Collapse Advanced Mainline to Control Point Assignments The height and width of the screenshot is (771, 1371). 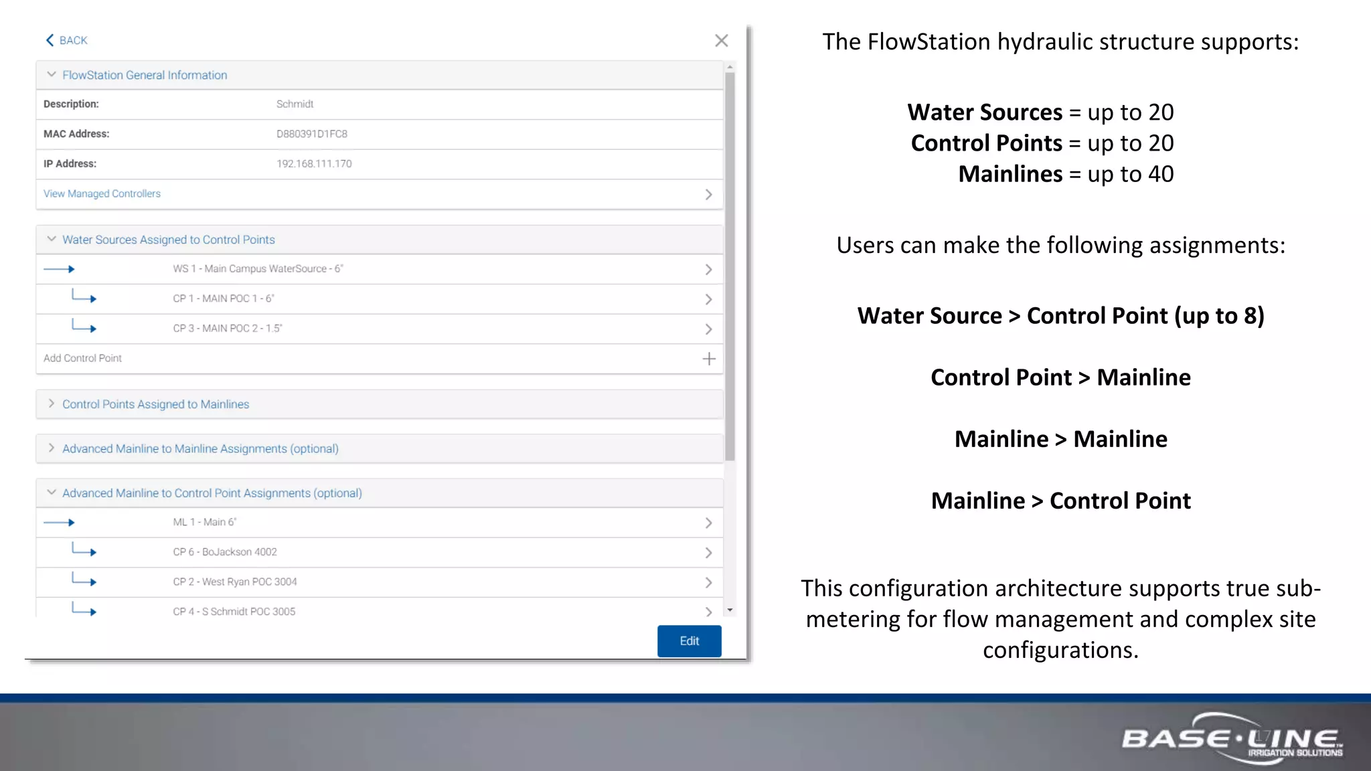click(x=52, y=493)
